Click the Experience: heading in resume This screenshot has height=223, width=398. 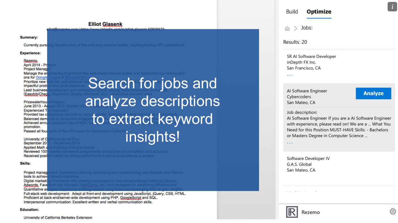tap(30, 53)
